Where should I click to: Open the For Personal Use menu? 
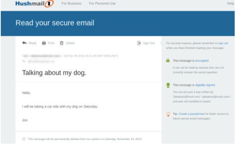point(102,4)
